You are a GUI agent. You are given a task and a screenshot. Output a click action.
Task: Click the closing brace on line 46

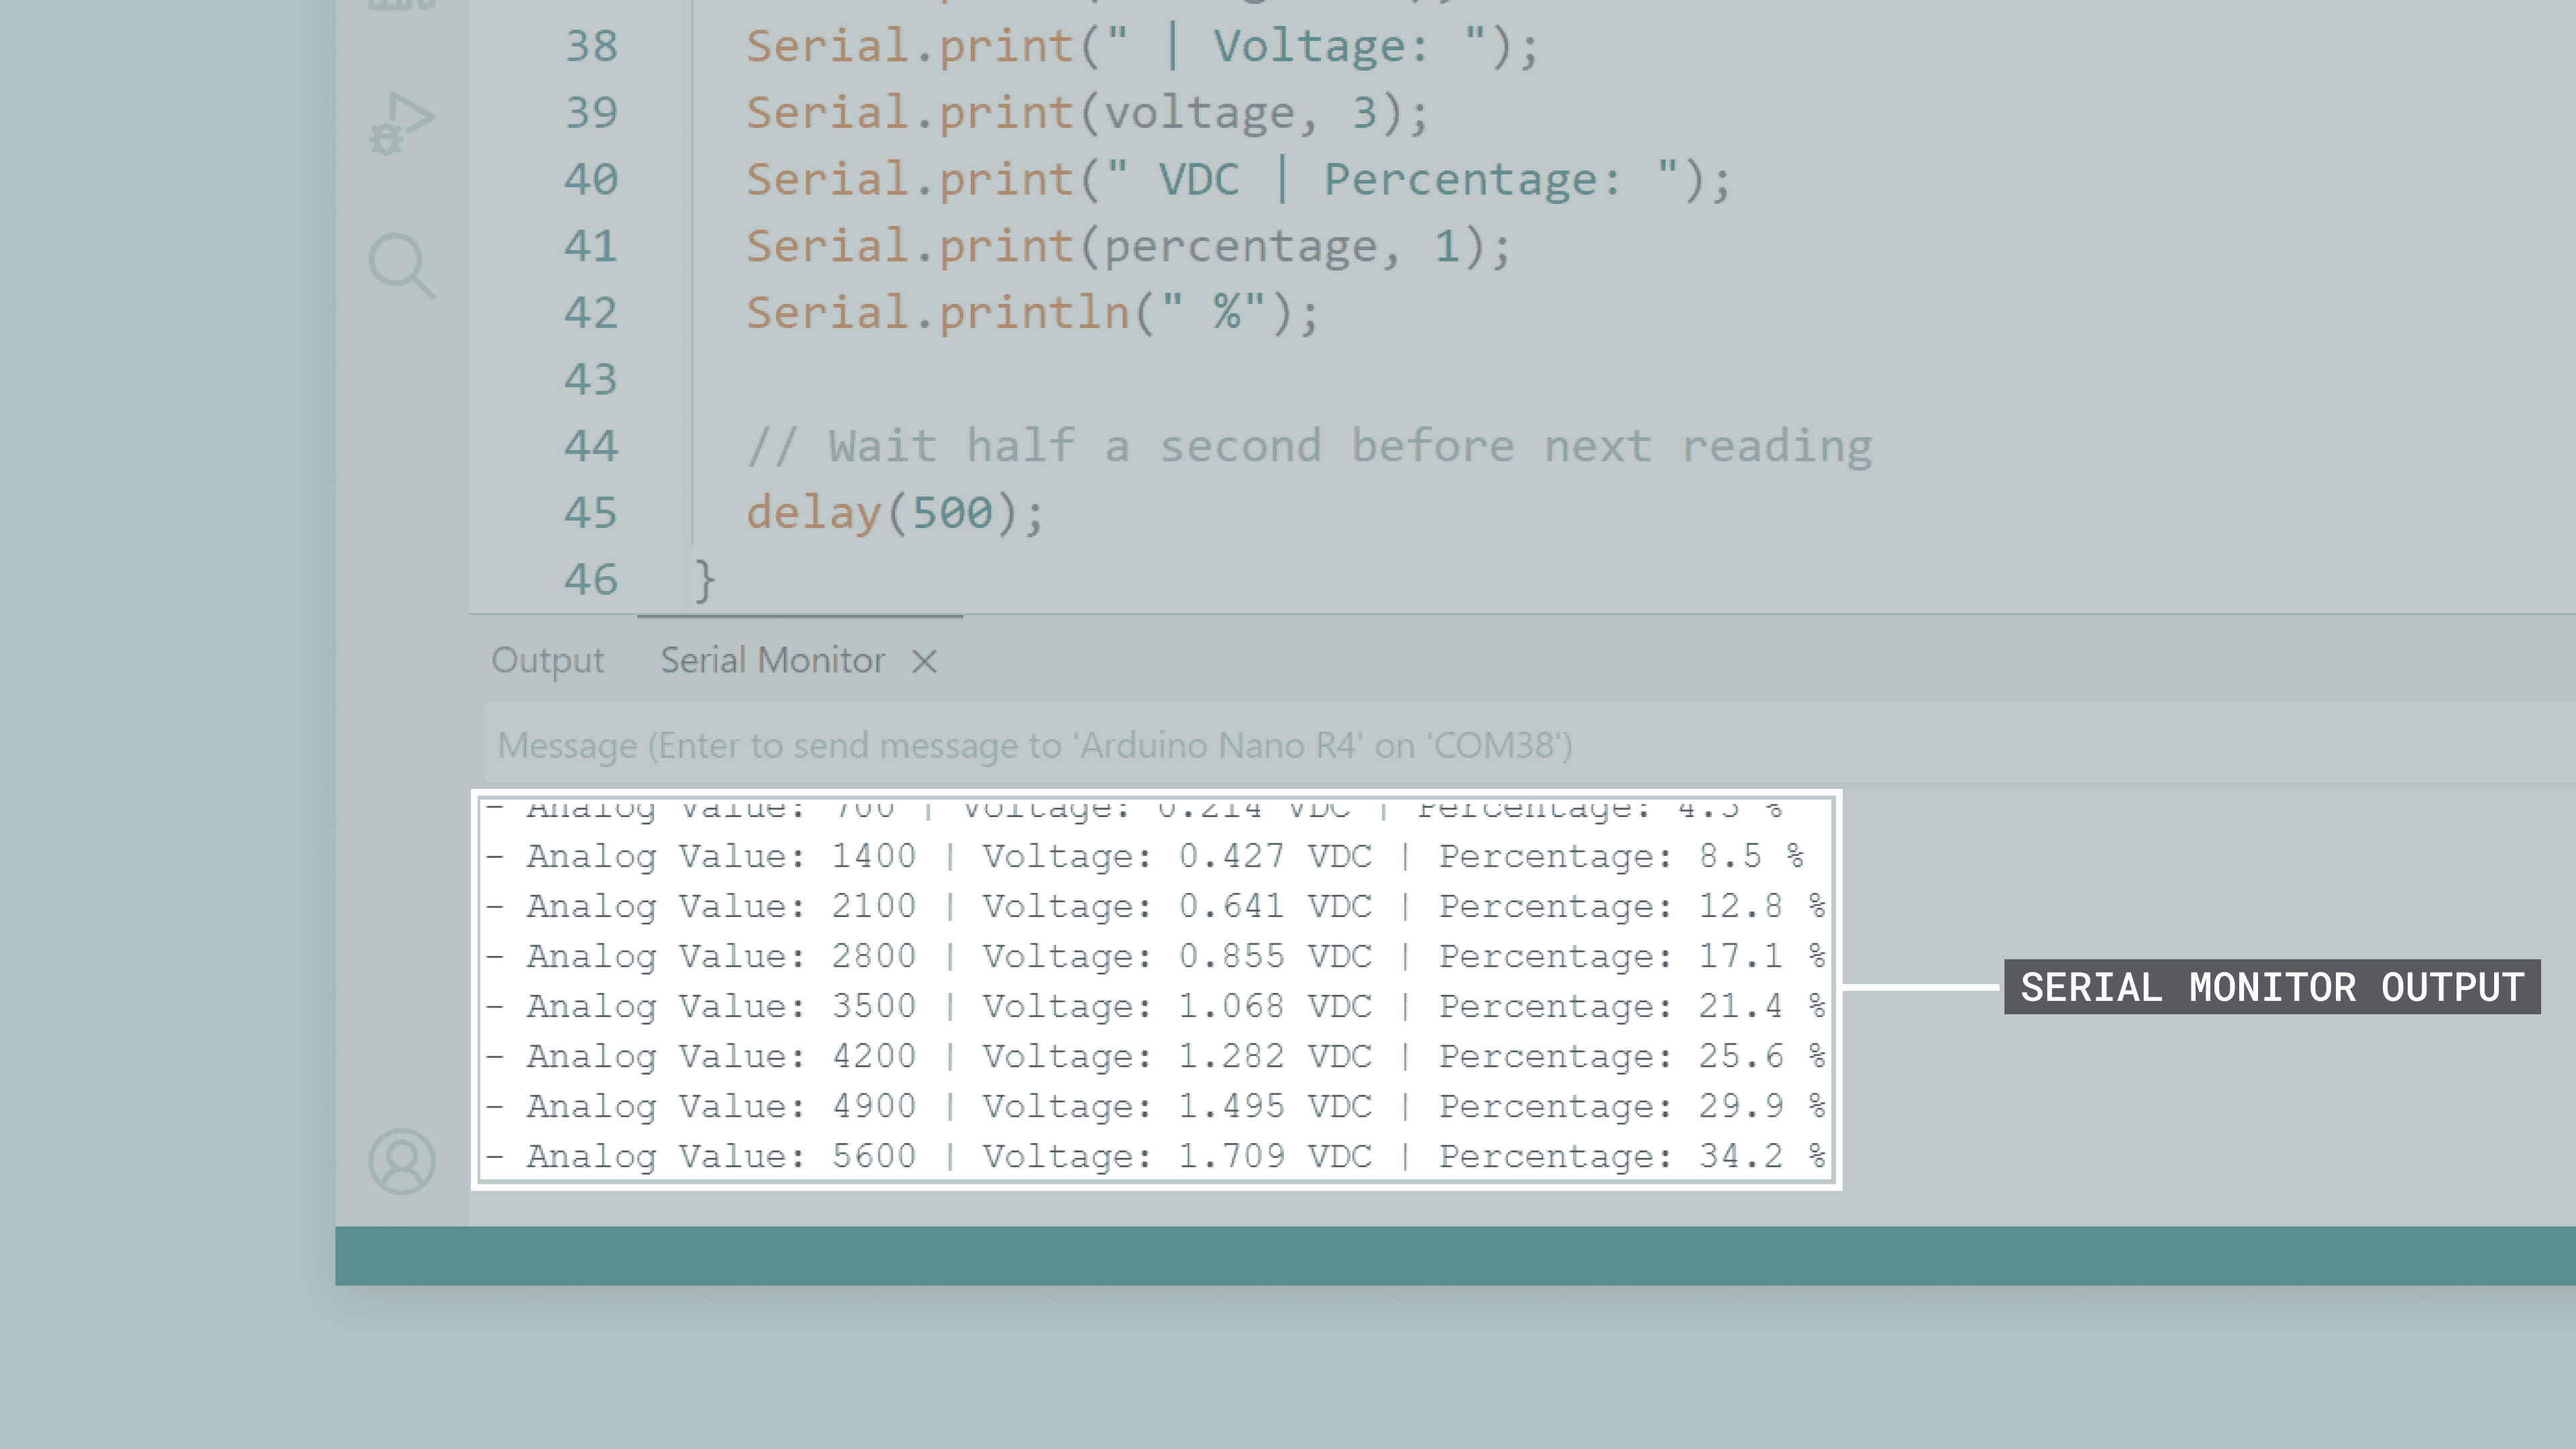click(705, 580)
